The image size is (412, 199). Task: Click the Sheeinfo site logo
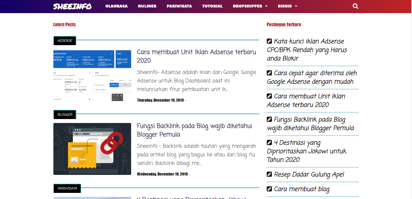click(72, 6)
